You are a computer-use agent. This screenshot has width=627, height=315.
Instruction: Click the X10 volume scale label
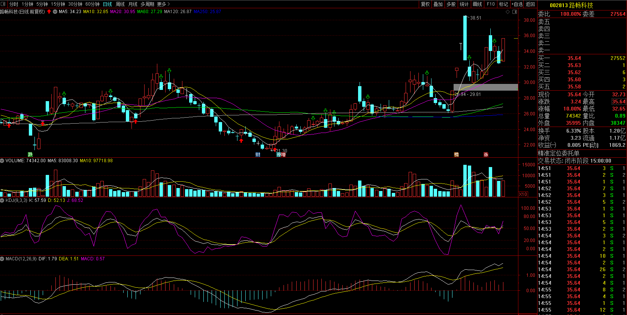523,194
